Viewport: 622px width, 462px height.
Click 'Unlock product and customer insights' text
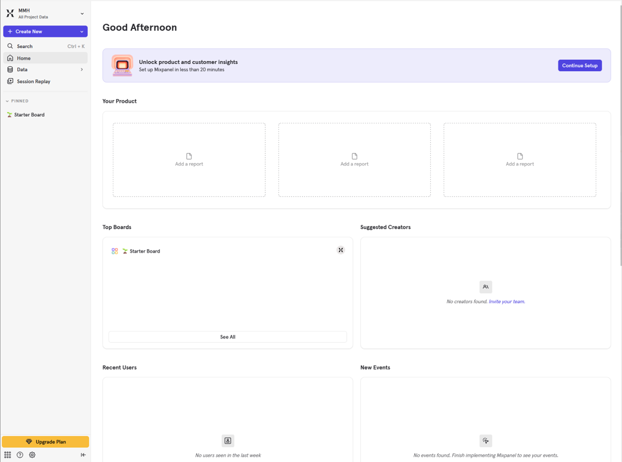(x=188, y=62)
